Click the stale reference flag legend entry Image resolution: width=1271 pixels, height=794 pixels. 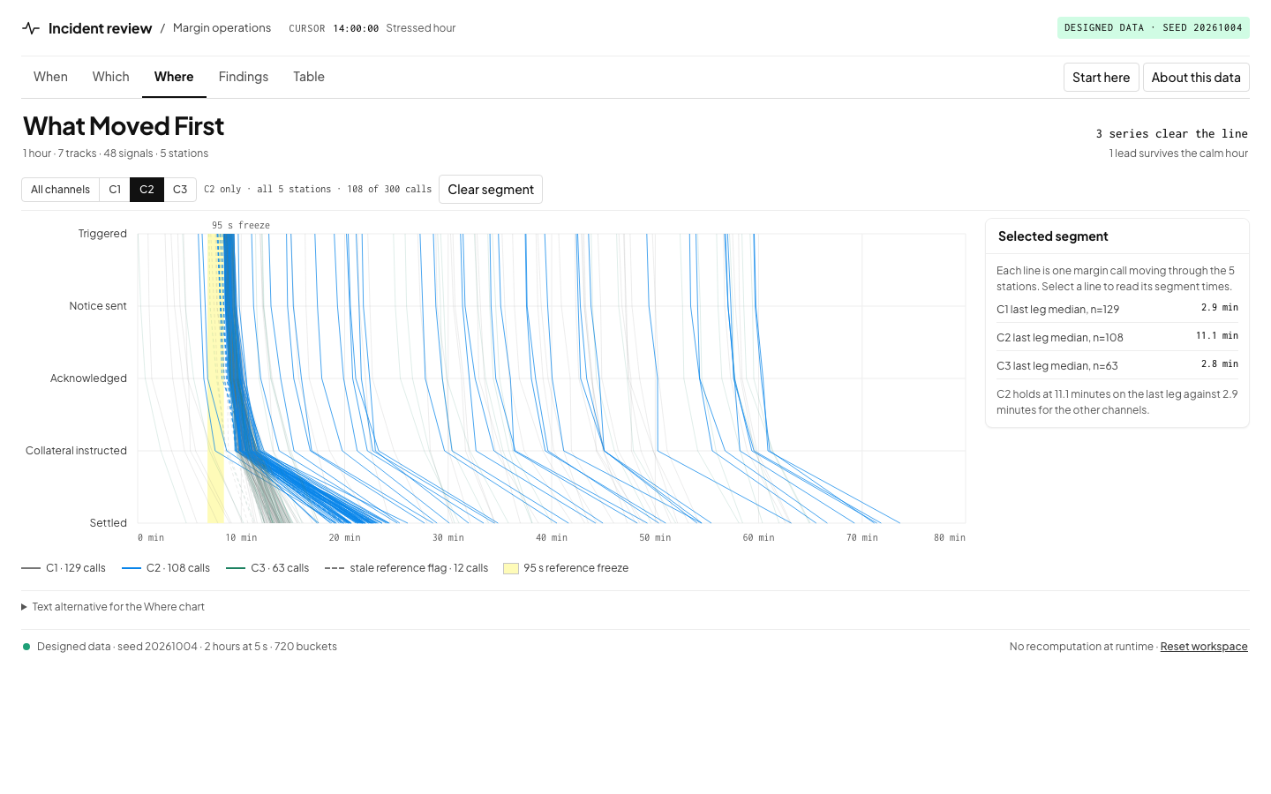[x=407, y=568]
